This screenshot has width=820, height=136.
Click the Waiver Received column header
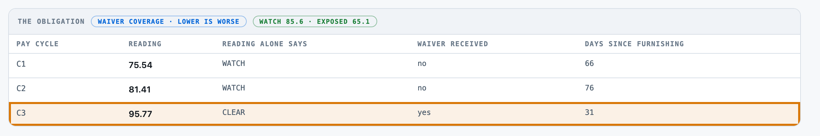(x=453, y=44)
